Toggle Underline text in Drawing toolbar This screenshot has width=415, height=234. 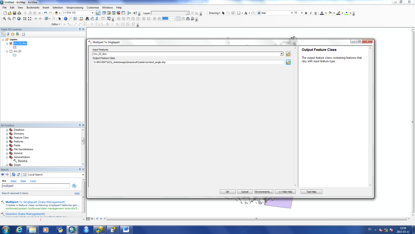[316, 13]
